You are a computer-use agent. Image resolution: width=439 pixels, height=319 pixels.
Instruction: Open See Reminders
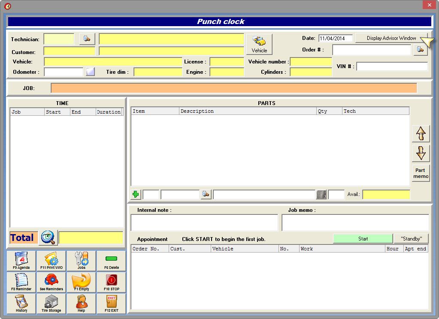pyautogui.click(x=51, y=282)
